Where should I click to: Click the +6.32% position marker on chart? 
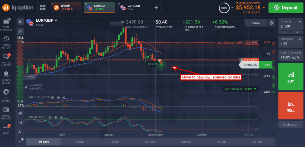[153, 64]
